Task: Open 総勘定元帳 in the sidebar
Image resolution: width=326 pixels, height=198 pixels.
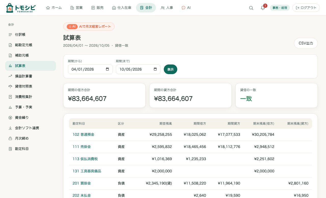Action: 31,45
